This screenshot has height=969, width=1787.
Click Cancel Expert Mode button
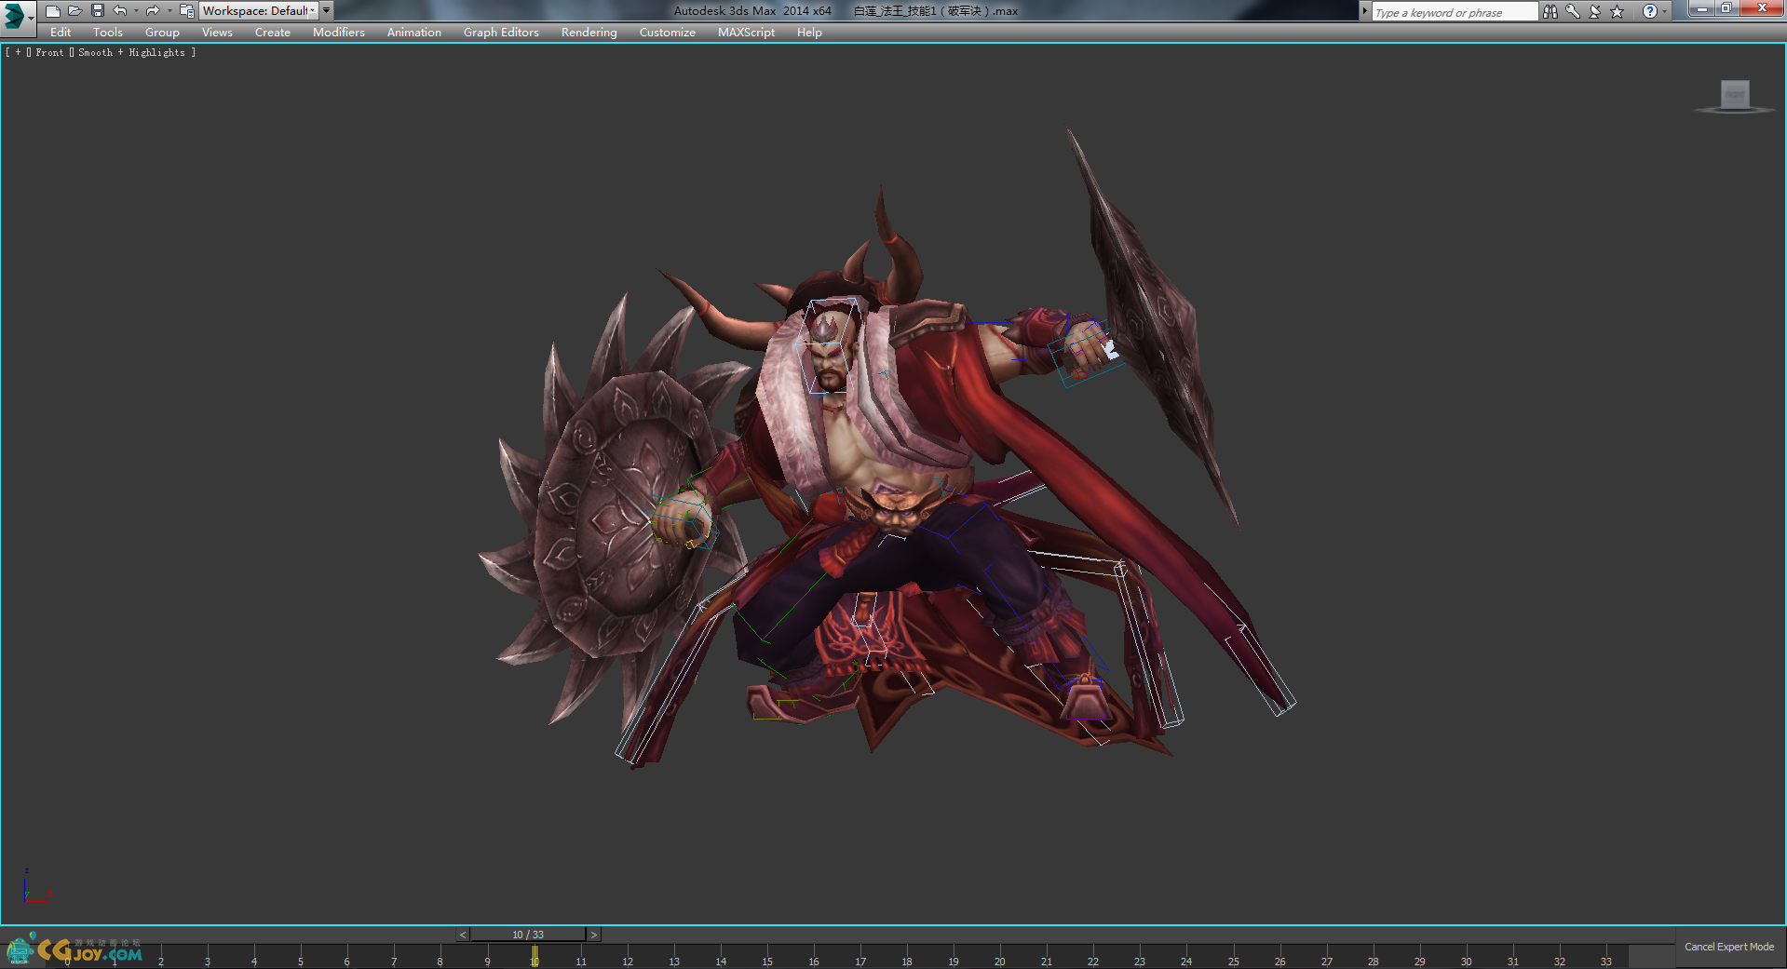1728,947
